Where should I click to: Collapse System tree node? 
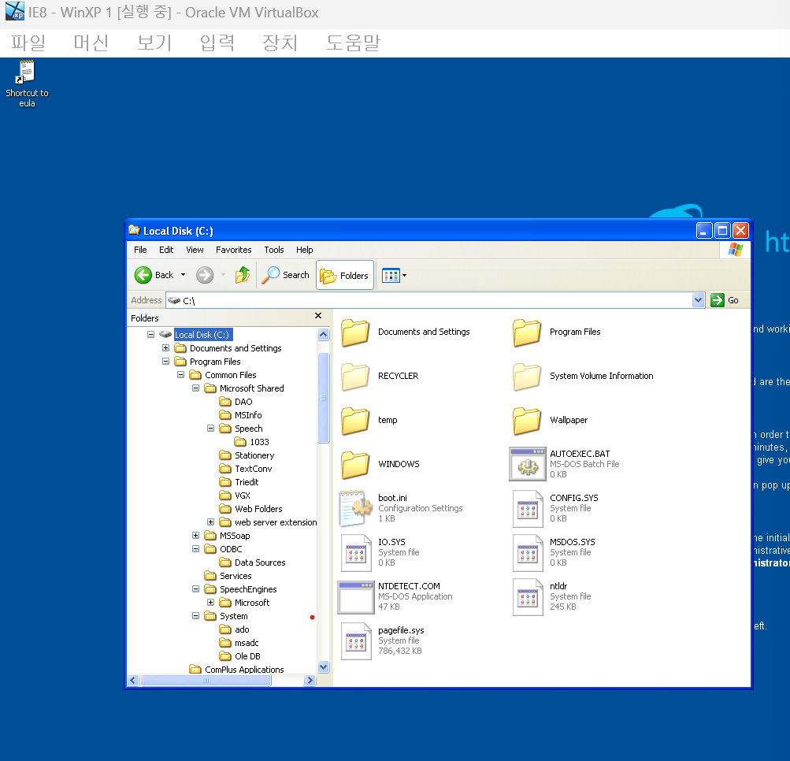pos(196,616)
